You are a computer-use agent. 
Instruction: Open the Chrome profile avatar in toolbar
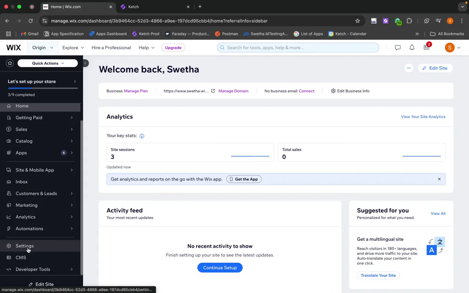click(450, 21)
